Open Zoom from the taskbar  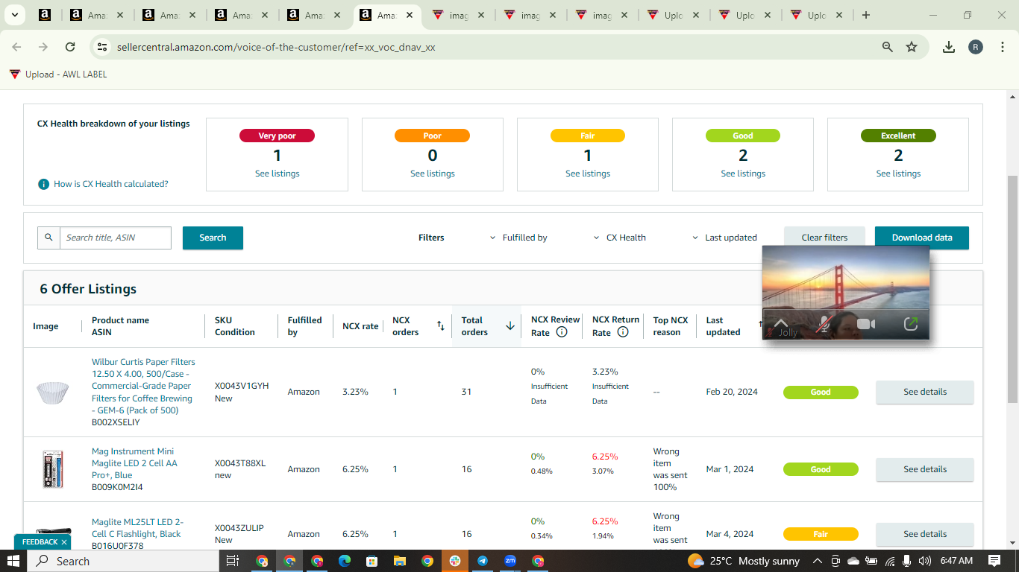(x=510, y=561)
